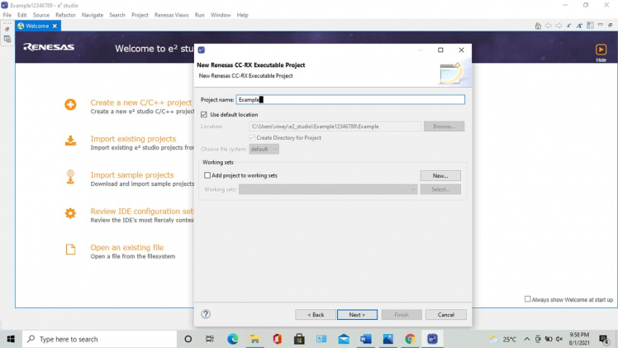Image resolution: width=618 pixels, height=348 pixels.
Task: Close the Welcome tab
Action: [55, 26]
